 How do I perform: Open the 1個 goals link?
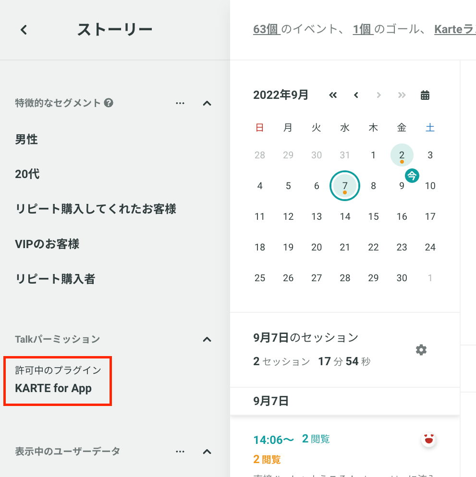click(363, 29)
